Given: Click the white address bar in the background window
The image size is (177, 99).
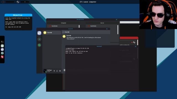Looking at the screenshot, I should coord(129,22).
